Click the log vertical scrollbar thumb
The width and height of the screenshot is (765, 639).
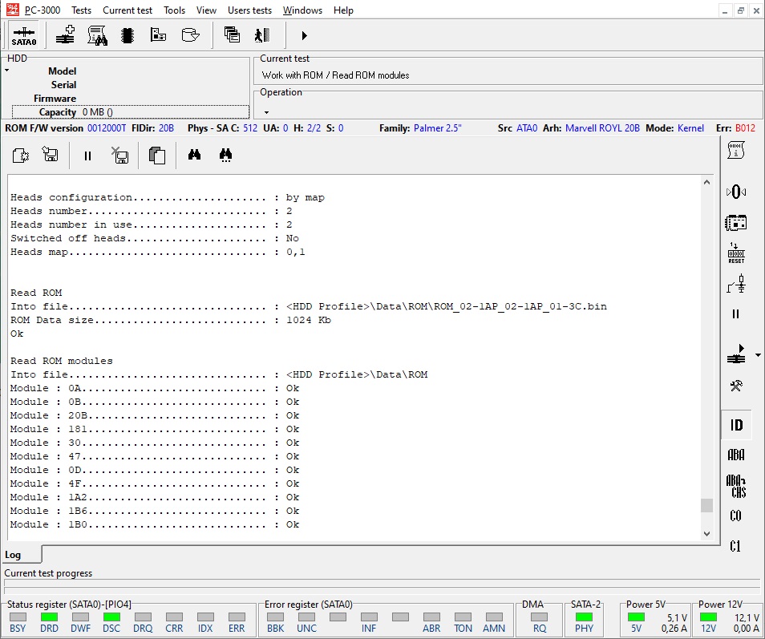pos(706,505)
